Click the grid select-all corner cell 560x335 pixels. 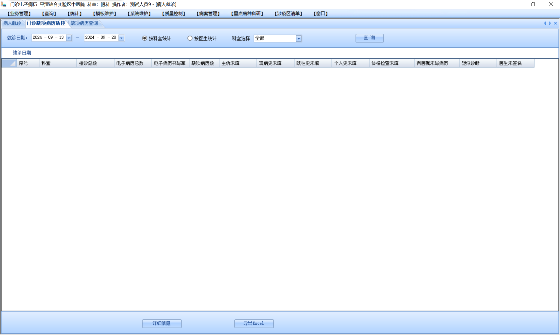[x=9, y=63]
